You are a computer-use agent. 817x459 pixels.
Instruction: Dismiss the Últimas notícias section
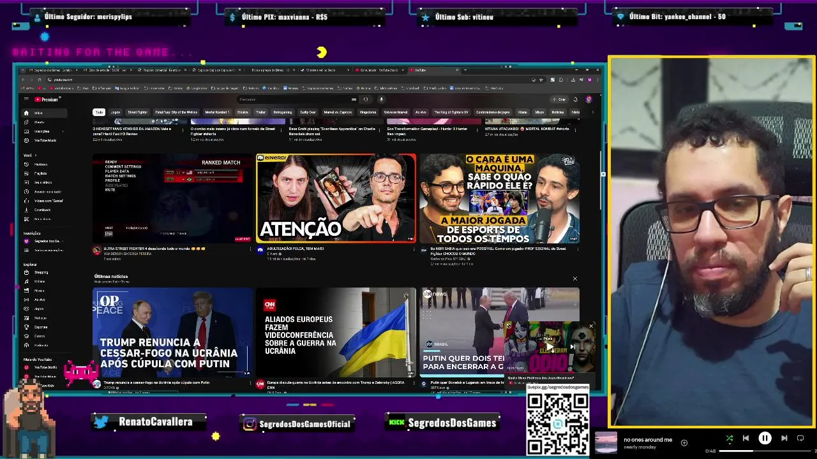pyautogui.click(x=574, y=279)
